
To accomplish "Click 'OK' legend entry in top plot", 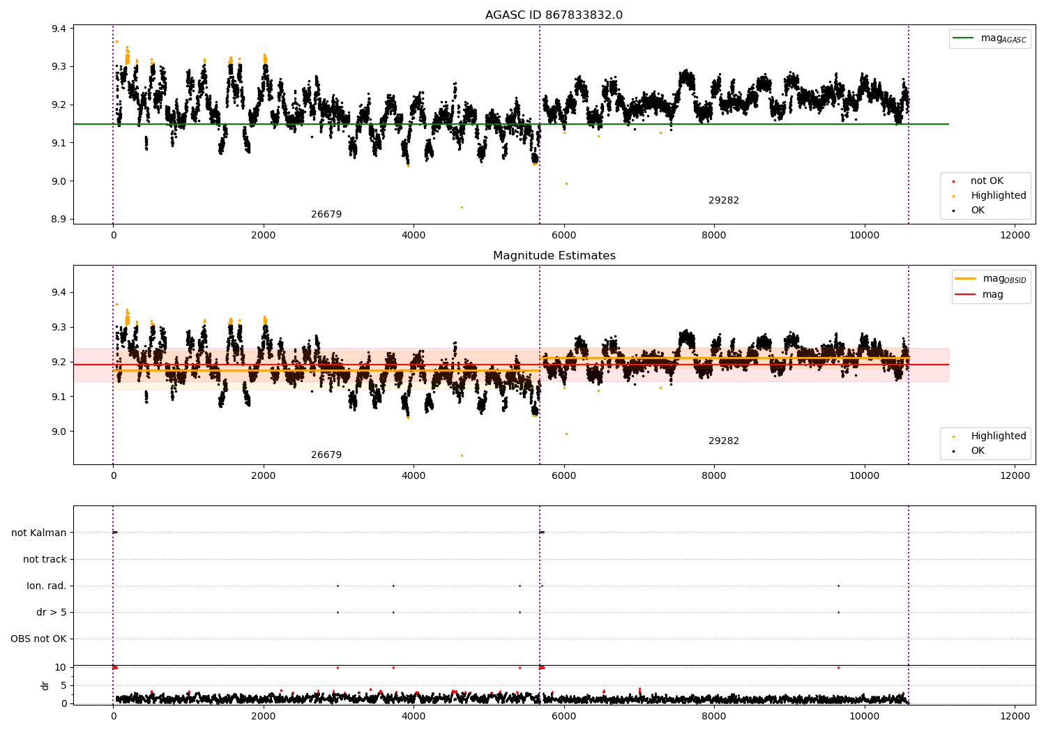I will [978, 211].
